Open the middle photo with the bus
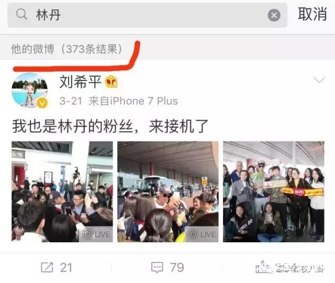Viewport: 335px width, 283px height. pos(167,192)
